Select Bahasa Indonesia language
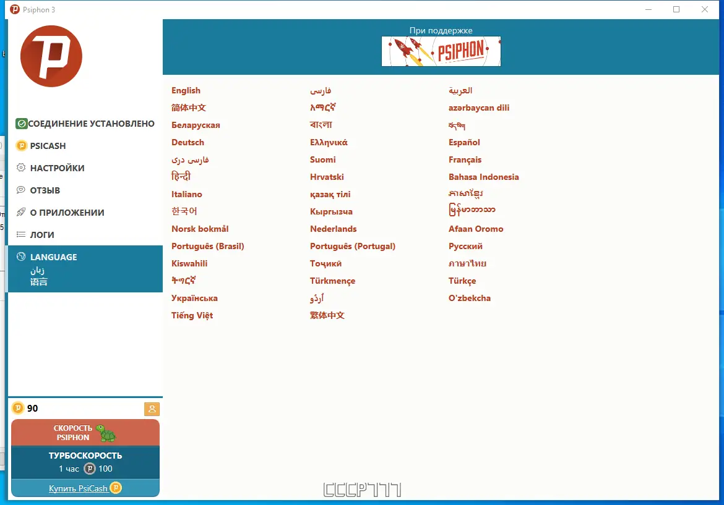 [483, 177]
